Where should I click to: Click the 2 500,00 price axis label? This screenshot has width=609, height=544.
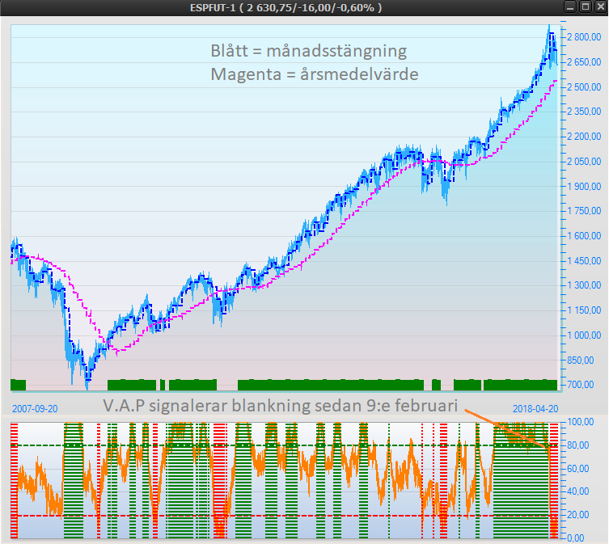pyautogui.click(x=584, y=87)
